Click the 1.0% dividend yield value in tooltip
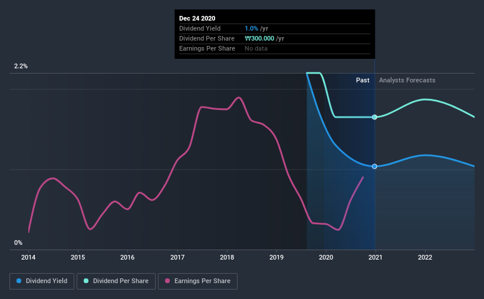 251,28
